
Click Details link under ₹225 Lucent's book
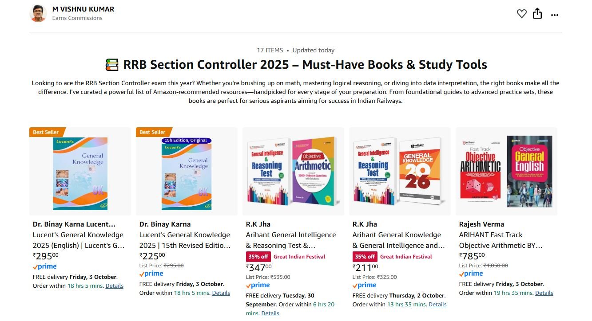[221, 293]
